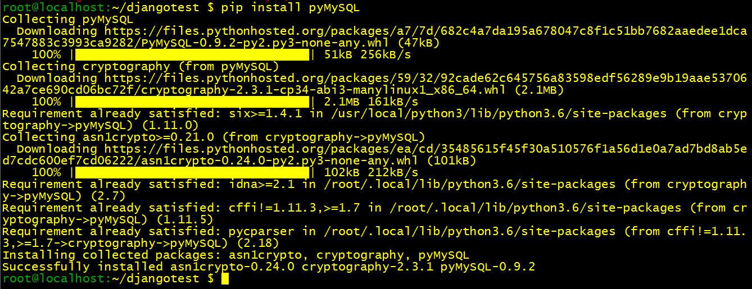
Task: Click the 'Successfully installed' line
Action: pos(269,267)
